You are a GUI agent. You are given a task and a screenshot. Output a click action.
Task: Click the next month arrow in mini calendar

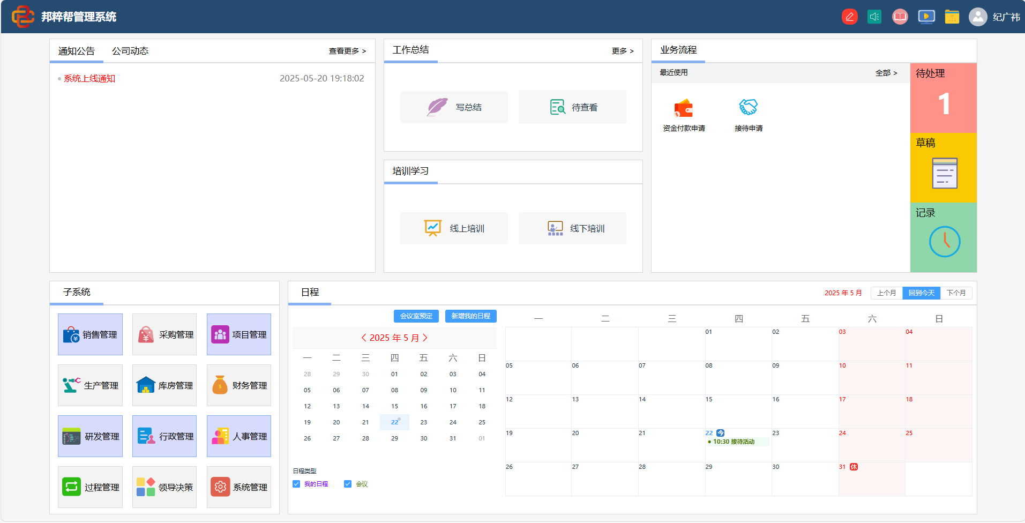tap(426, 338)
